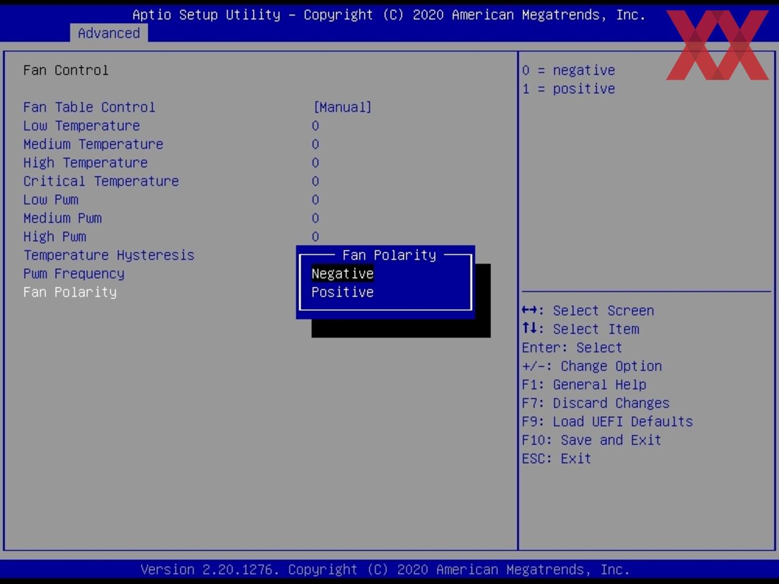Click the Version 2.20.1276 footer text
The width and height of the screenshot is (779, 584).
coord(385,570)
